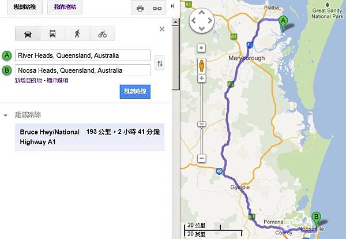
Task: Open the 我的地點 tab
Action: 65,7
